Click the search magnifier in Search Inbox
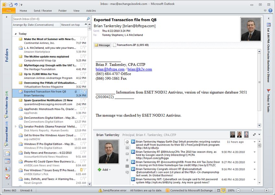This screenshot has width=275, height=195. click(x=88, y=19)
